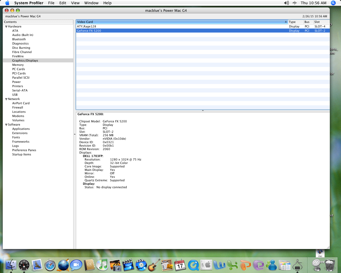Viewport: 341px width, 273px height.
Task: Sort the list by Slot column
Action: click(322, 22)
